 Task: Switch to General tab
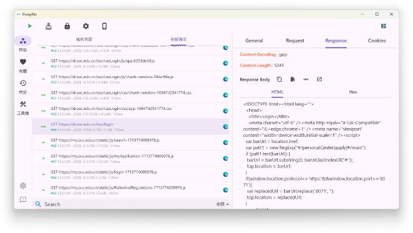[254, 41]
